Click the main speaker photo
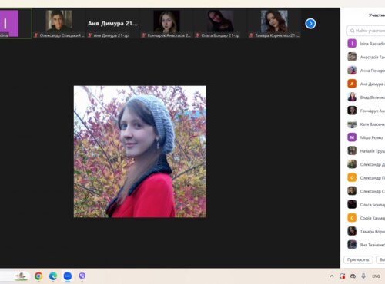The width and height of the screenshot is (385, 284). tap(140, 151)
